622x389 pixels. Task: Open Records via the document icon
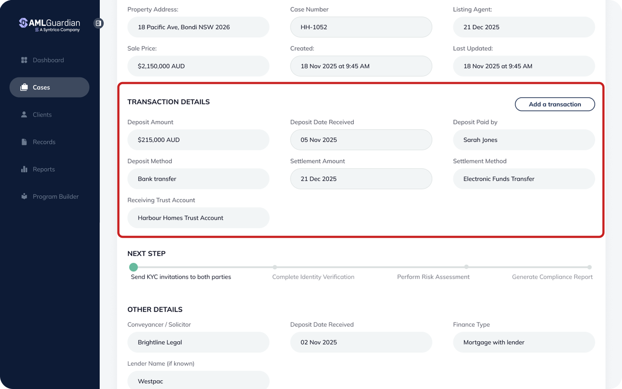(x=24, y=142)
